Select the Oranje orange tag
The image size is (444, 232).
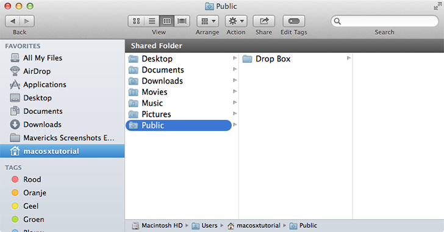tap(62, 192)
